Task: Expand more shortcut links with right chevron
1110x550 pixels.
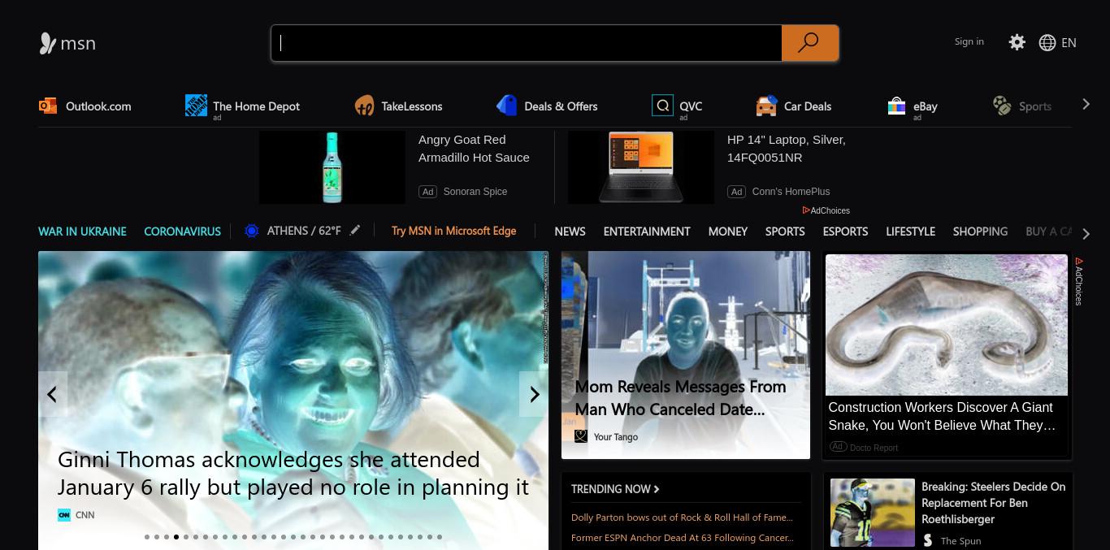Action: coord(1086,104)
